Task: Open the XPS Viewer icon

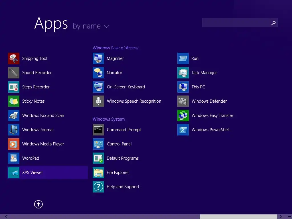Action: (14, 173)
